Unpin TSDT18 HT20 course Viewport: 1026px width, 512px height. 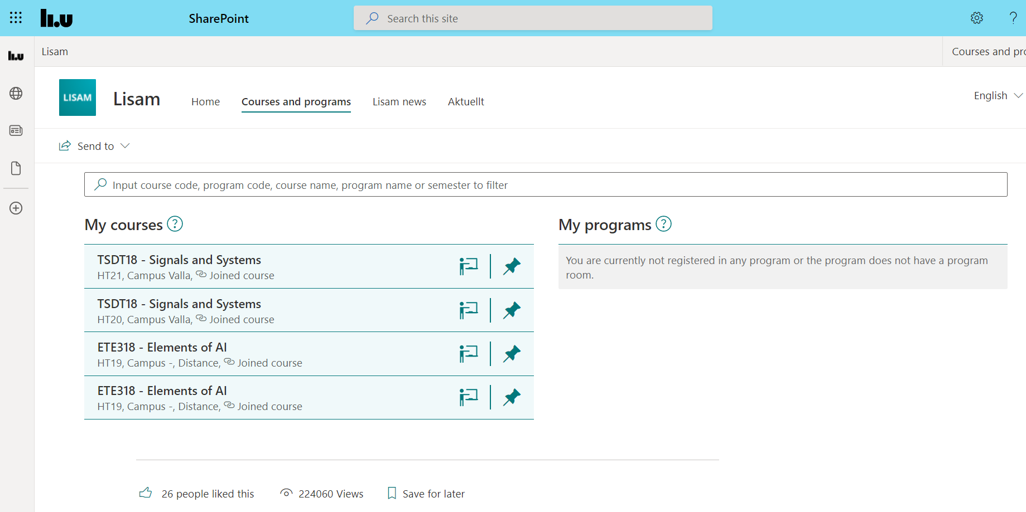(x=512, y=310)
